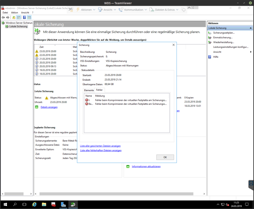The width and height of the screenshot is (254, 209).
Task: Select Lokale Sicherung in the tree
Action: [x=18, y=26]
